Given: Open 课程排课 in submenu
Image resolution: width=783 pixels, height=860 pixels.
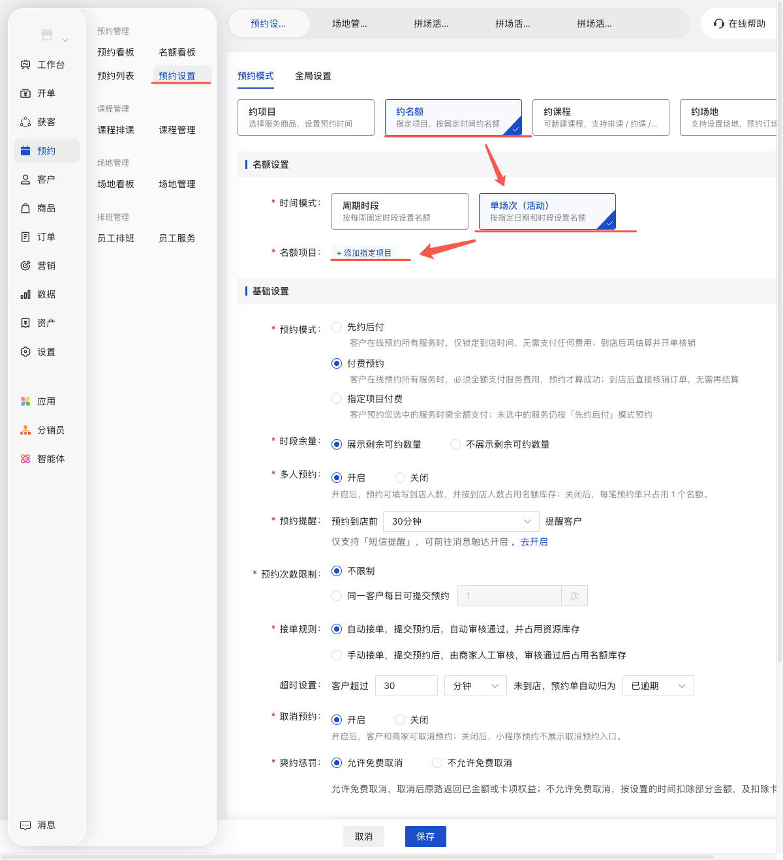Looking at the screenshot, I should pyautogui.click(x=116, y=130).
